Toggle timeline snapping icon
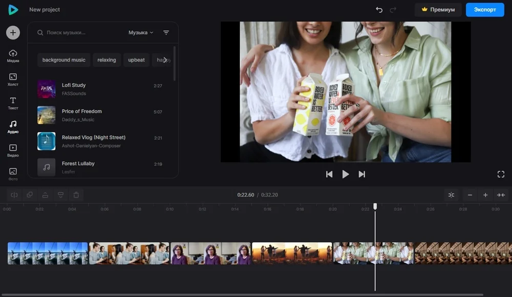Screen dimensions: 512x297 451,195
